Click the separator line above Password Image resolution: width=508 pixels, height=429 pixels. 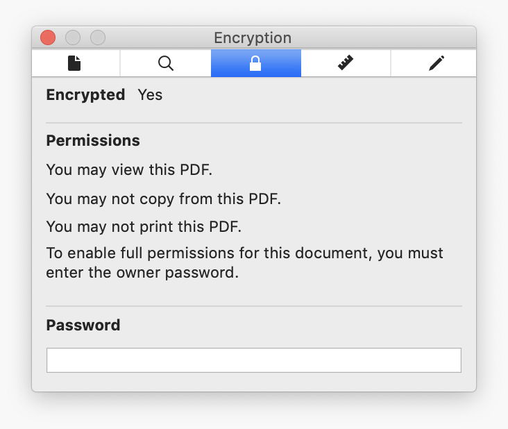pos(253,306)
